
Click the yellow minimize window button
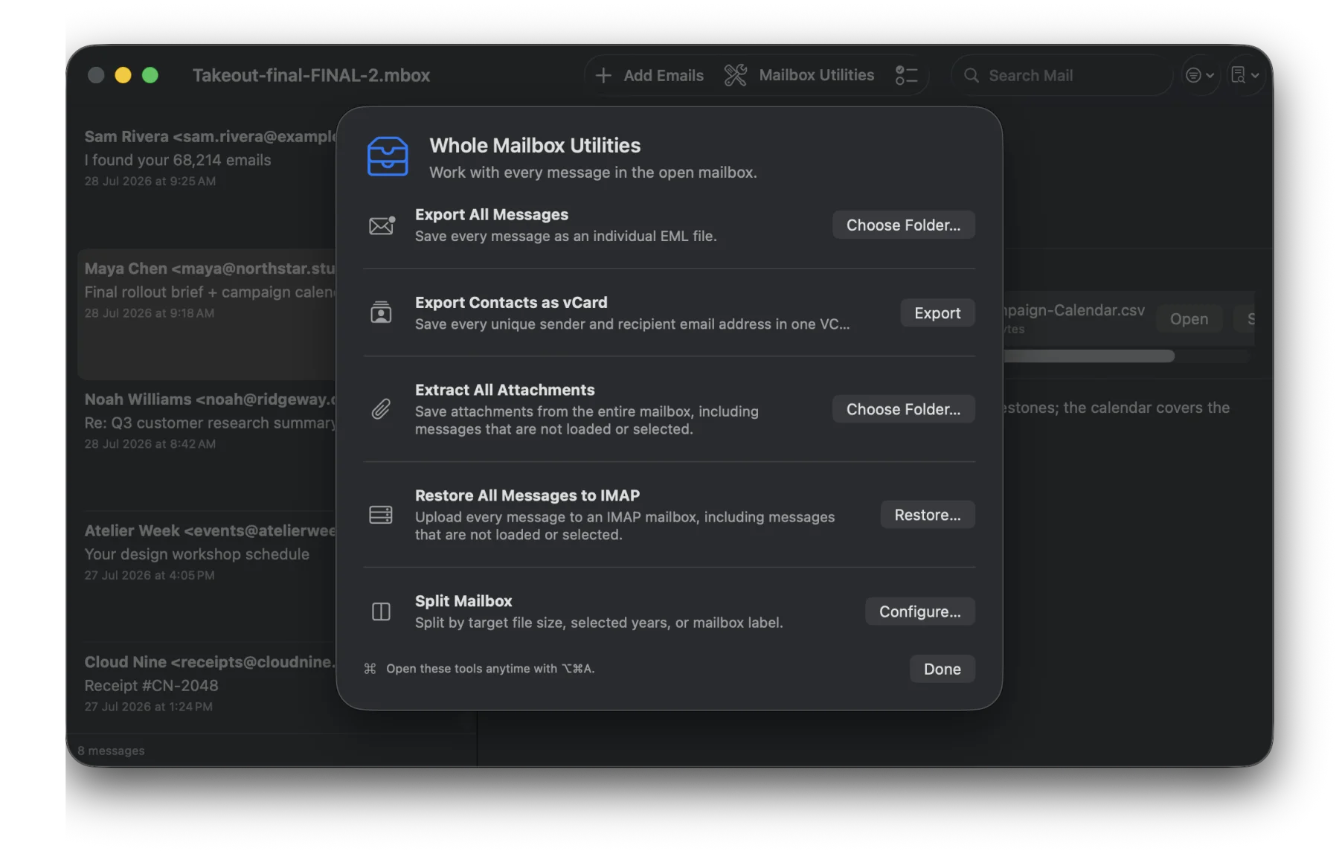123,75
